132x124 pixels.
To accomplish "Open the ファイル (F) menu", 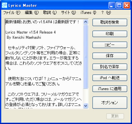I will (x=12, y=13).
